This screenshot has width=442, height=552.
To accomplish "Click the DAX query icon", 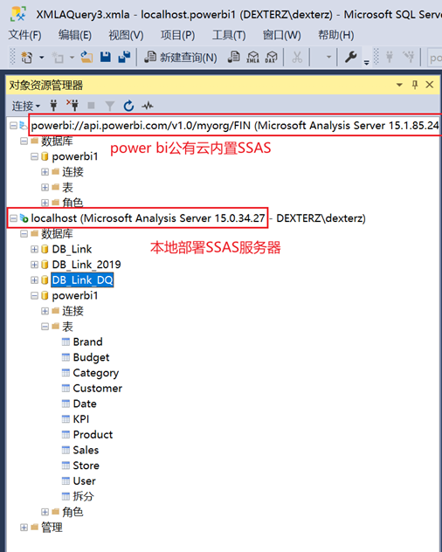I will [272, 57].
